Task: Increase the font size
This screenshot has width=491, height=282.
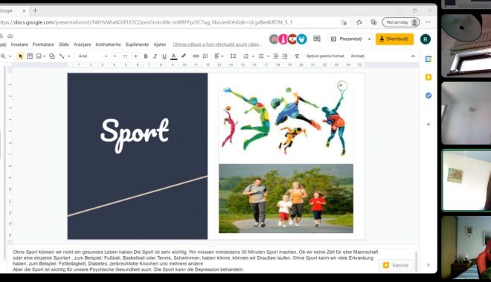Action: pyautogui.click(x=135, y=56)
